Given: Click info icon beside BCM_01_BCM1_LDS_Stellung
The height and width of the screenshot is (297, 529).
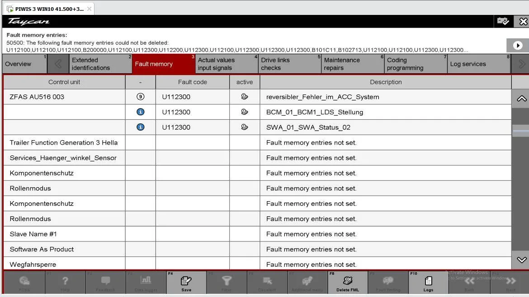Looking at the screenshot, I should click(x=140, y=112).
